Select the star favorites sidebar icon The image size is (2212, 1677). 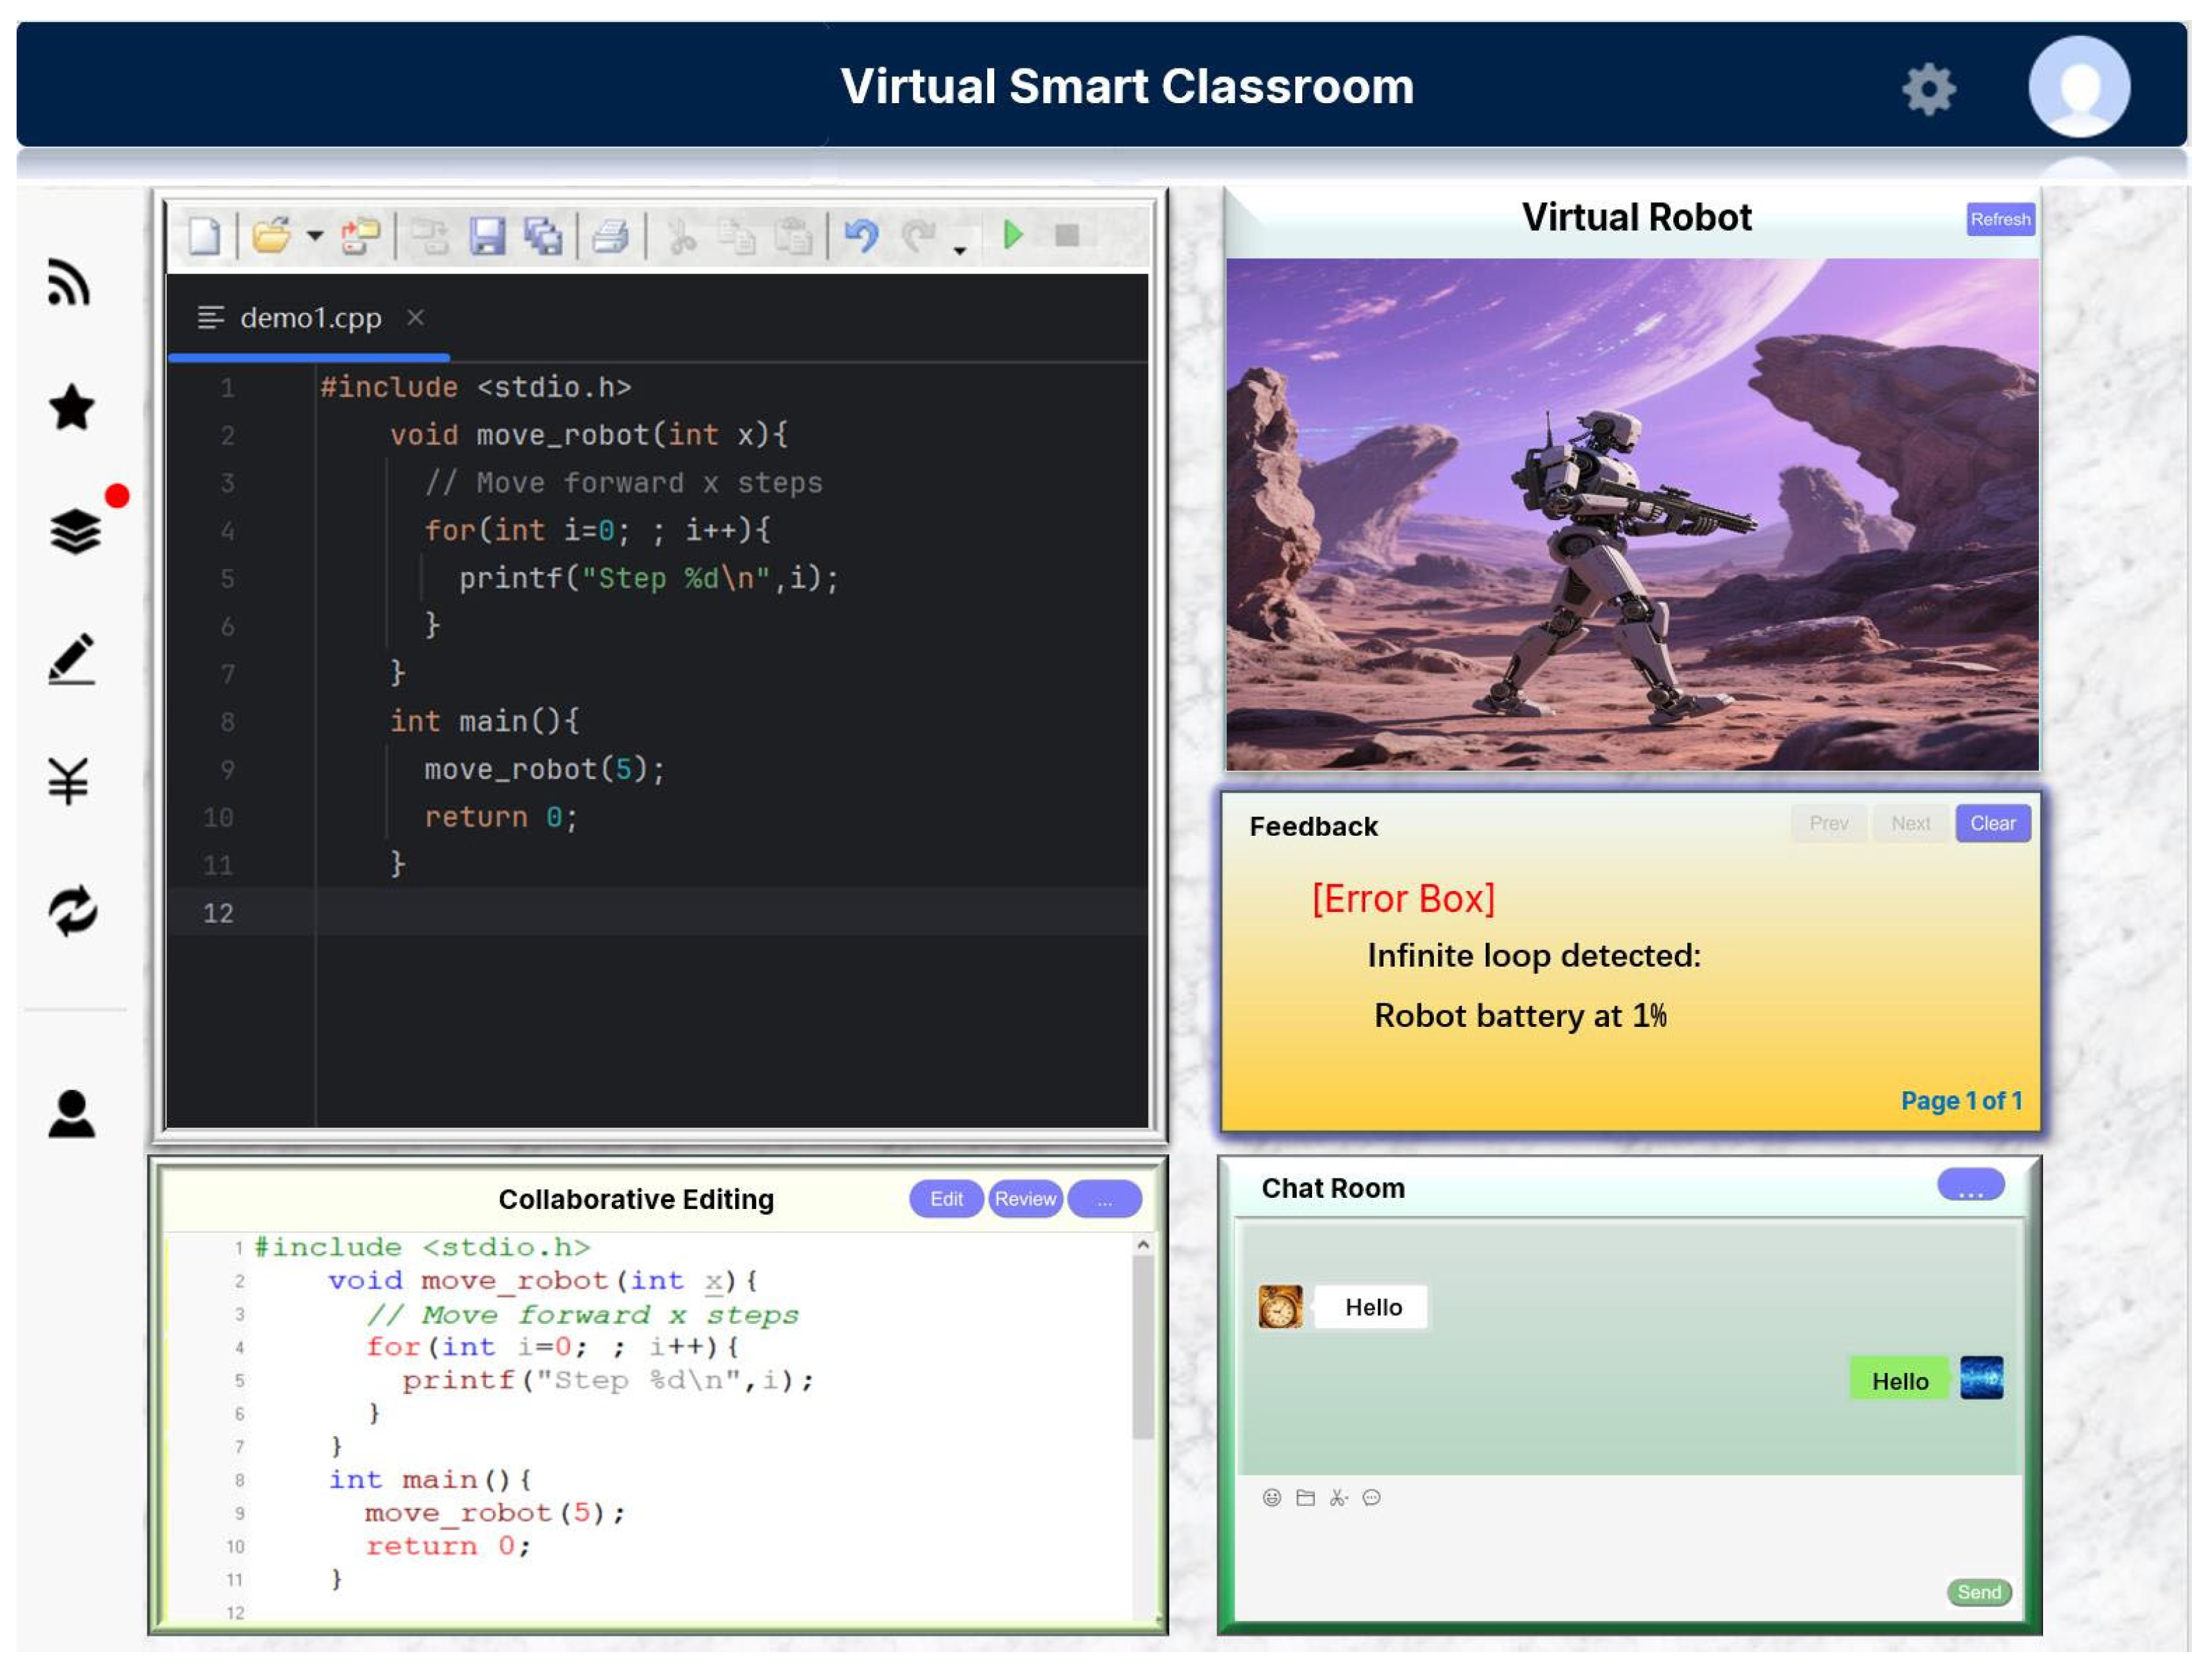click(71, 408)
